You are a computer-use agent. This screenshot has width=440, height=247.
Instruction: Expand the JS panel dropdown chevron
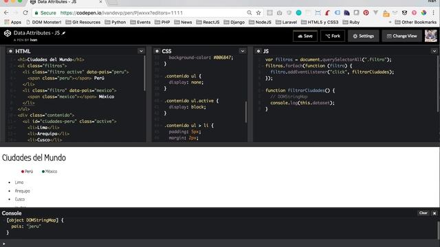434,51
